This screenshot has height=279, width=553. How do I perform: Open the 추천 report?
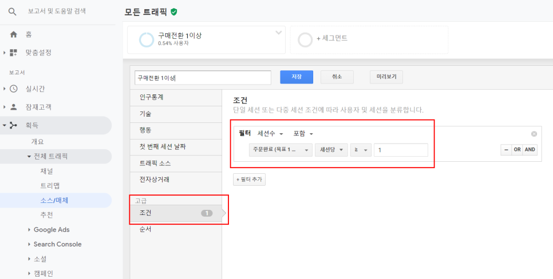coord(47,215)
